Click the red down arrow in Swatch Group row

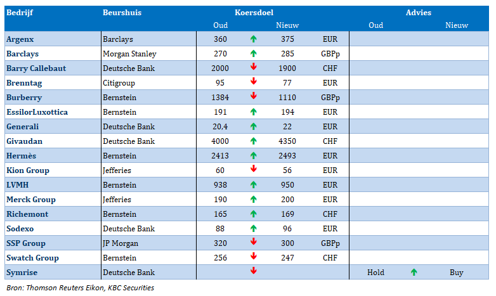[x=253, y=256]
